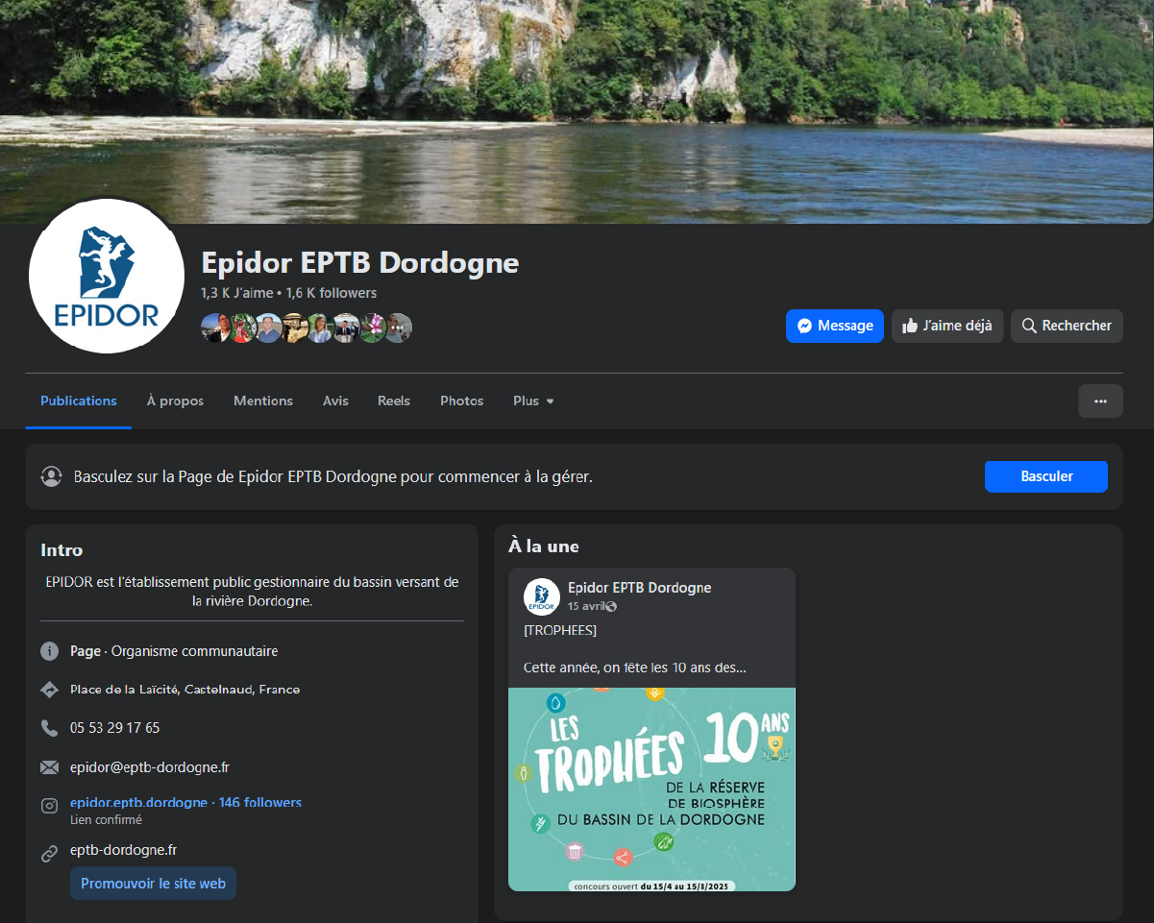
Task: Open the Place de la Laïcité address
Action: [184, 690]
